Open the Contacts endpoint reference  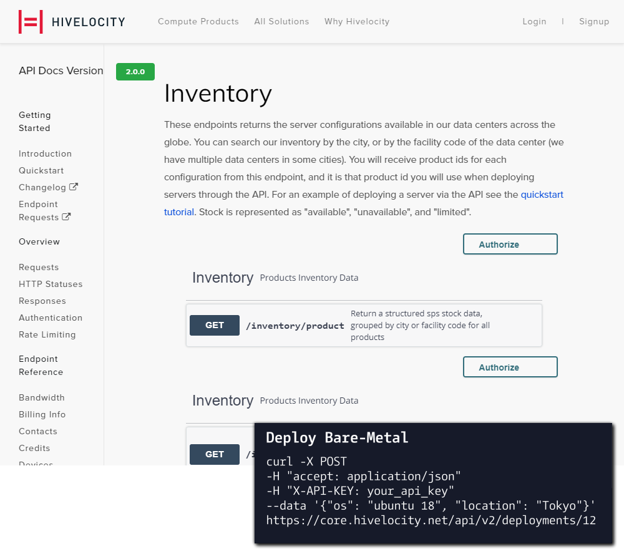point(38,431)
